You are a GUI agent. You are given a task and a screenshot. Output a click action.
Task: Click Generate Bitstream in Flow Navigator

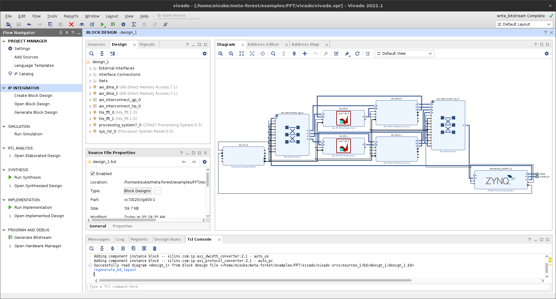[x=33, y=238]
